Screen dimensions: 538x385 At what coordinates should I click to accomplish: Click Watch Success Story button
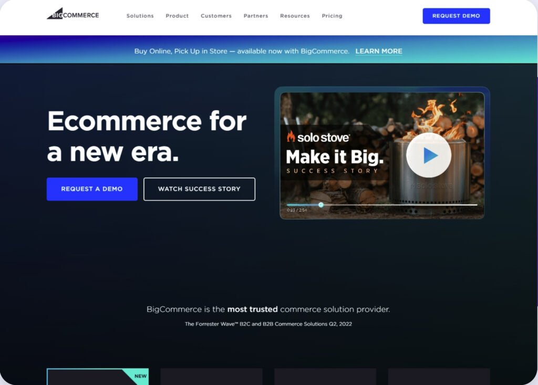click(199, 189)
